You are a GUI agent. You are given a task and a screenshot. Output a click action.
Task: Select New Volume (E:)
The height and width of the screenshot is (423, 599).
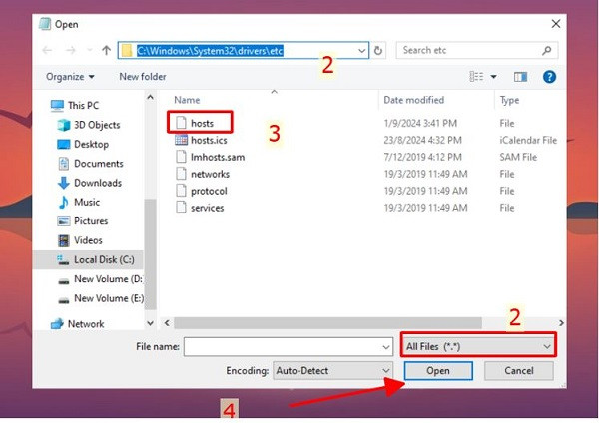tap(101, 298)
